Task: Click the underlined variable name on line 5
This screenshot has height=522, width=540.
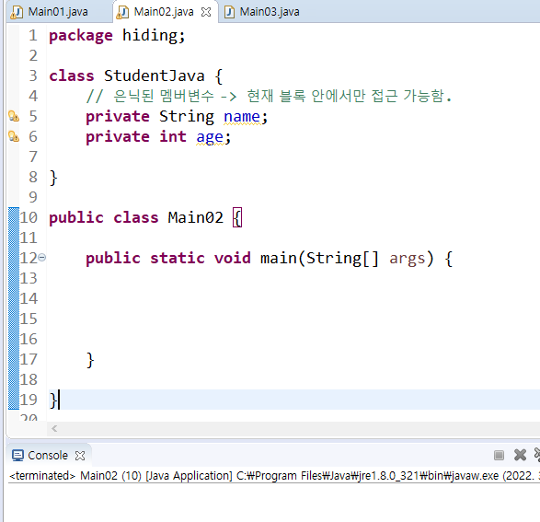Action: (x=242, y=117)
